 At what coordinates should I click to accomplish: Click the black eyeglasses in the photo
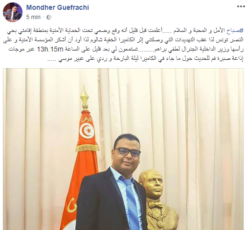coord(127,152)
